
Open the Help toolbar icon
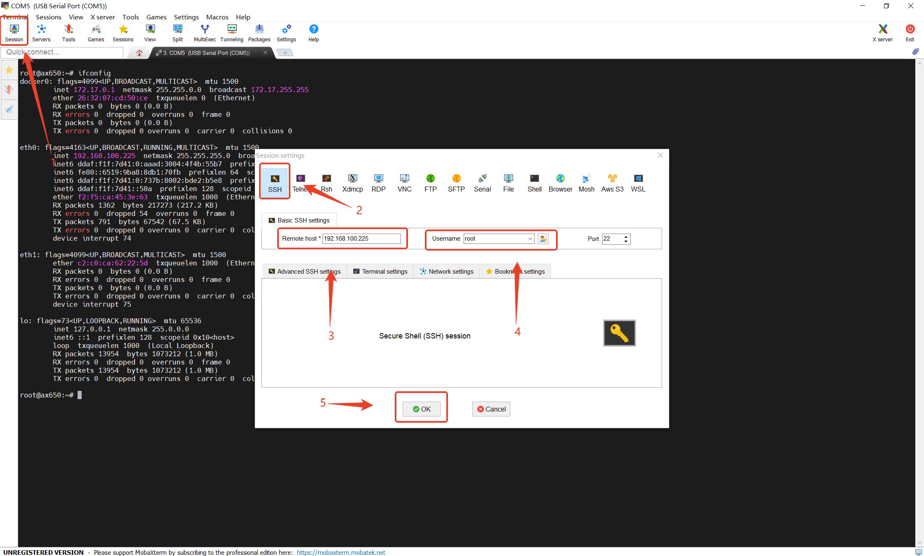pyautogui.click(x=313, y=33)
